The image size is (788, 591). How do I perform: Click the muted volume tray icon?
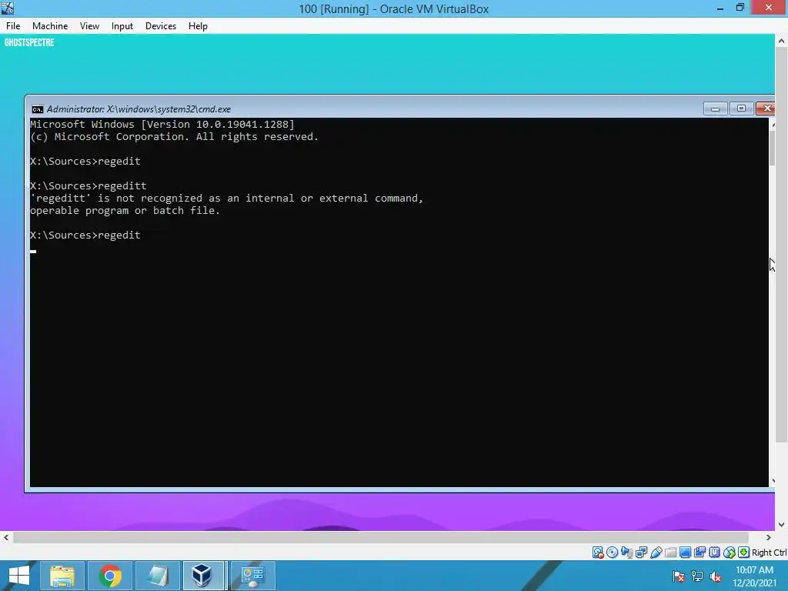pos(716,576)
